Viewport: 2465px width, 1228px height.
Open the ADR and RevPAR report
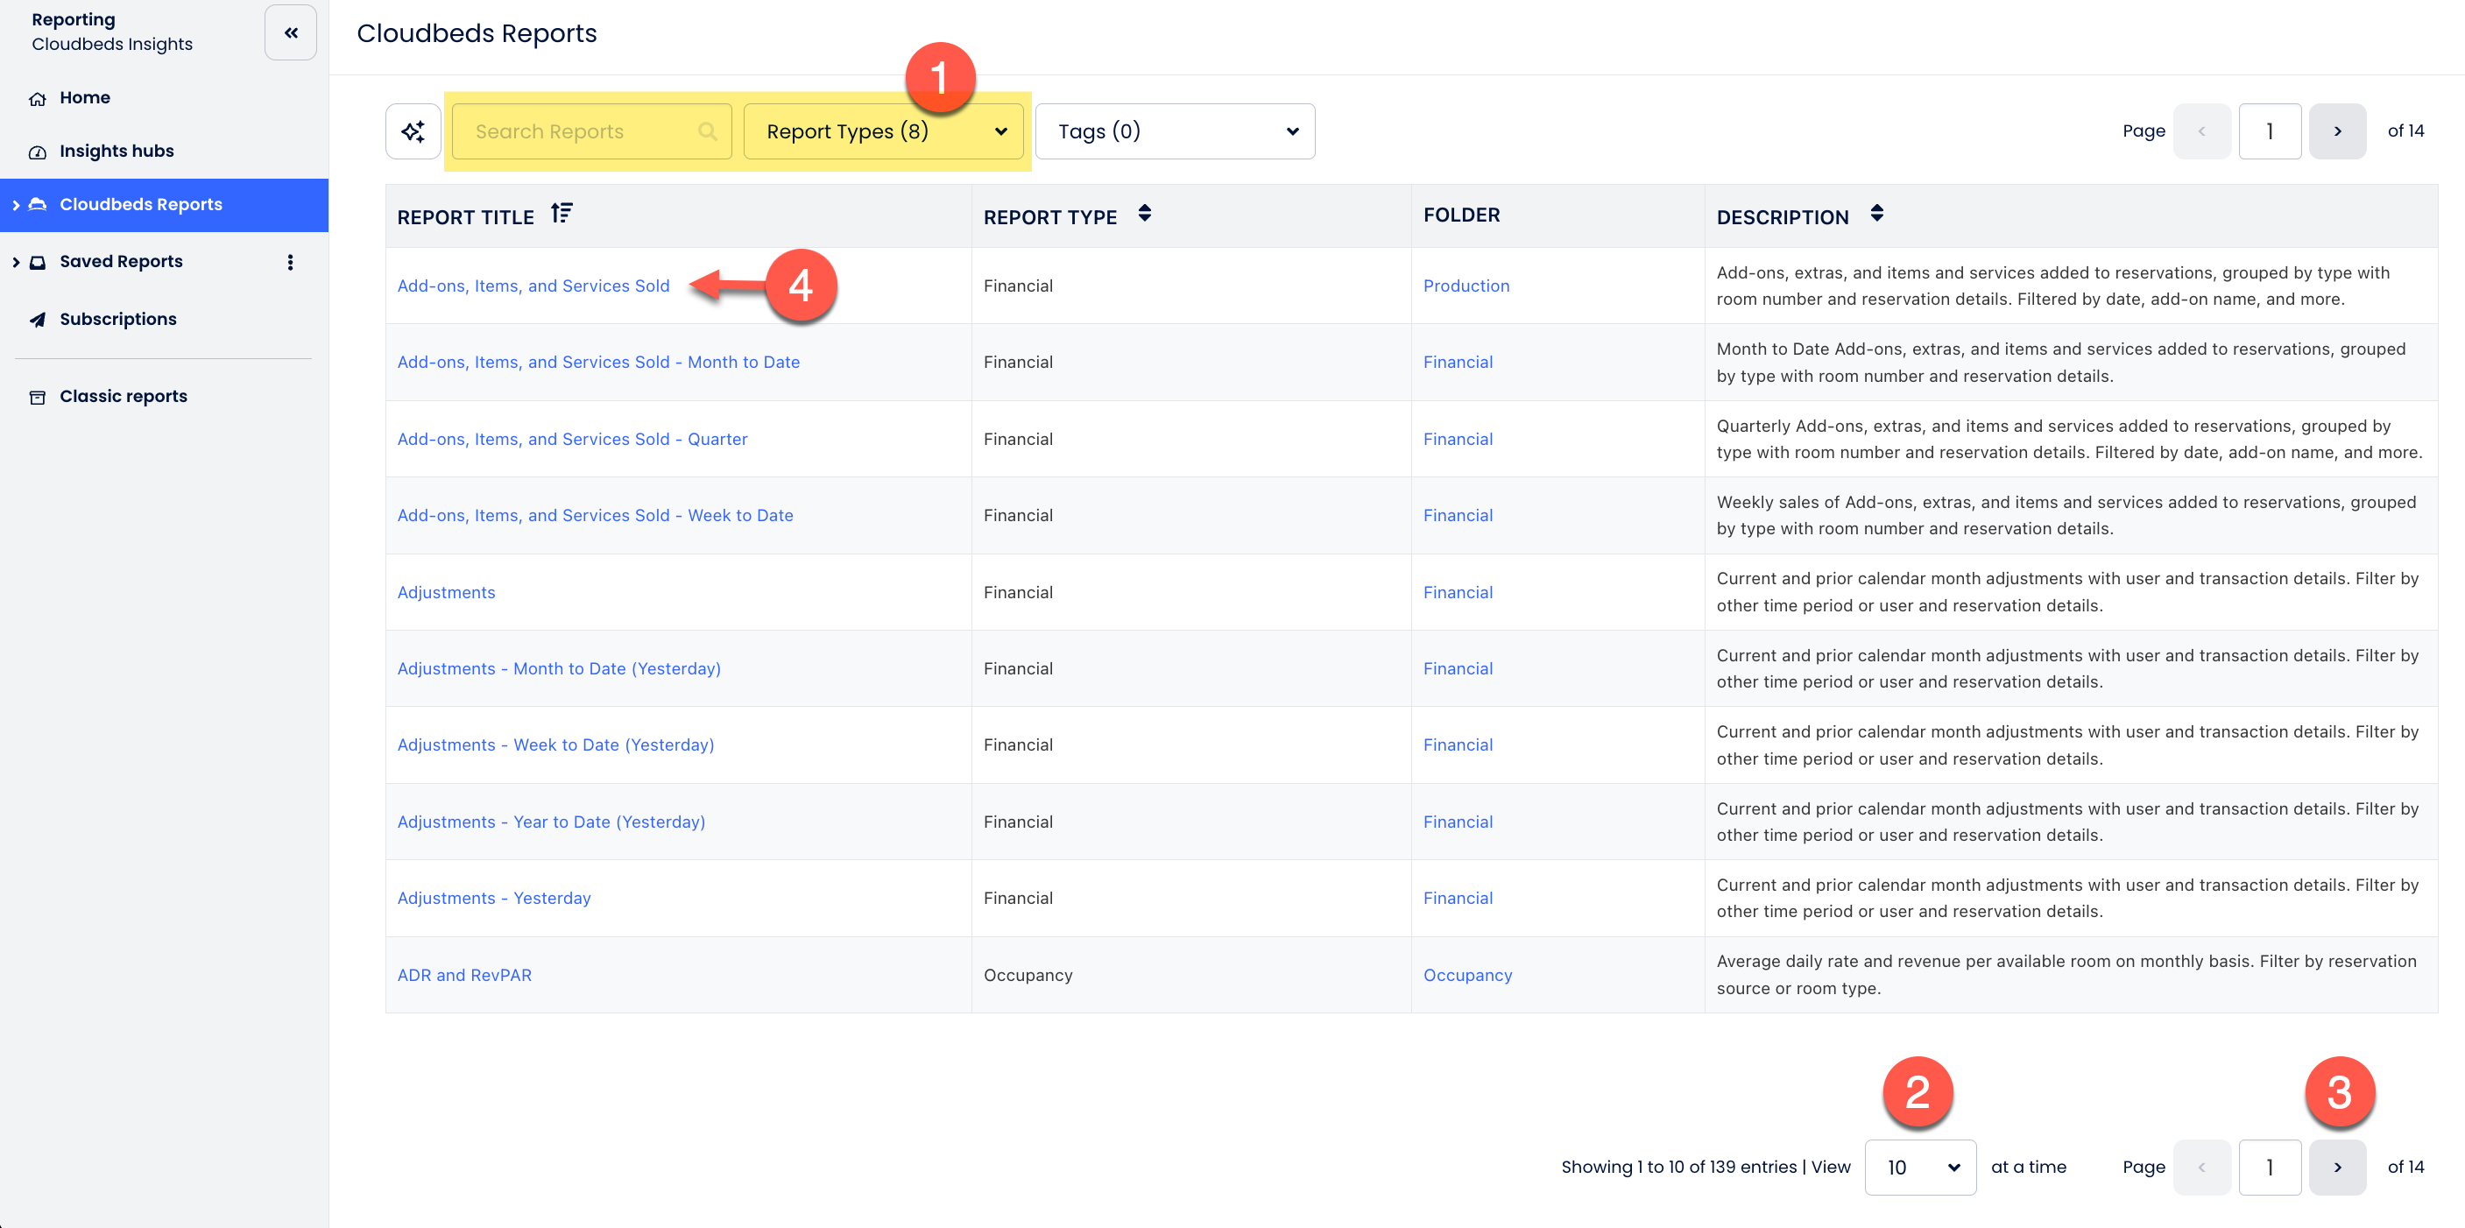[x=464, y=974]
